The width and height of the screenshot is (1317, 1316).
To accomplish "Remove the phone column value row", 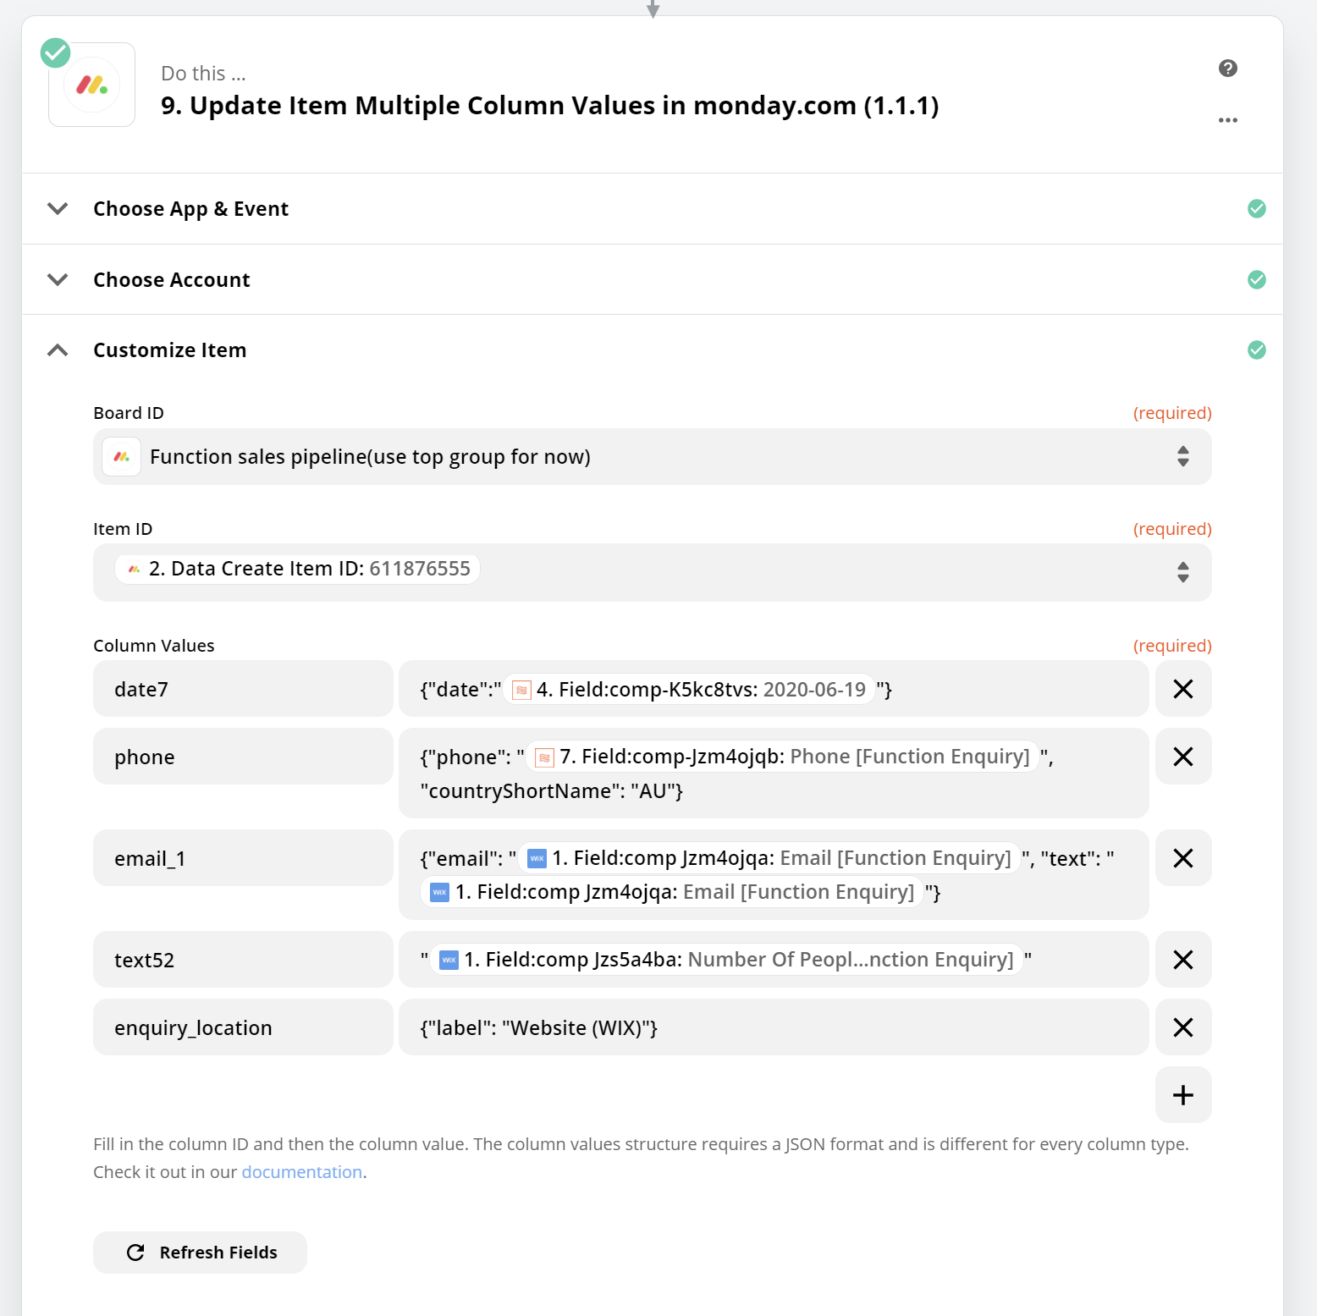I will pyautogui.click(x=1182, y=757).
